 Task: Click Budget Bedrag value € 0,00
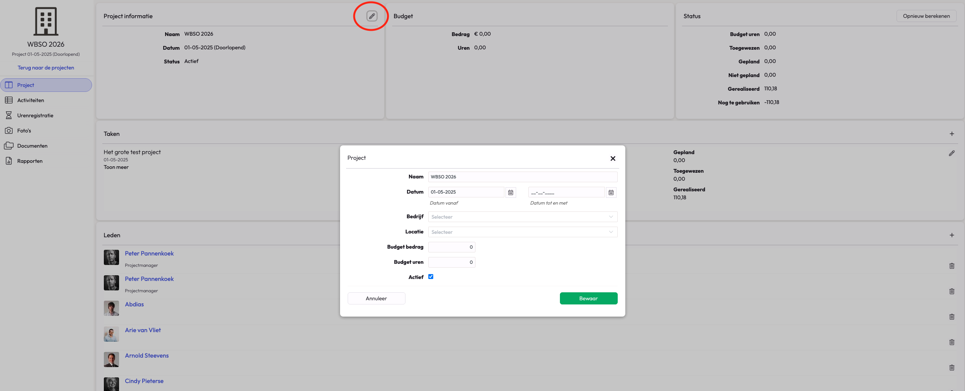click(482, 34)
